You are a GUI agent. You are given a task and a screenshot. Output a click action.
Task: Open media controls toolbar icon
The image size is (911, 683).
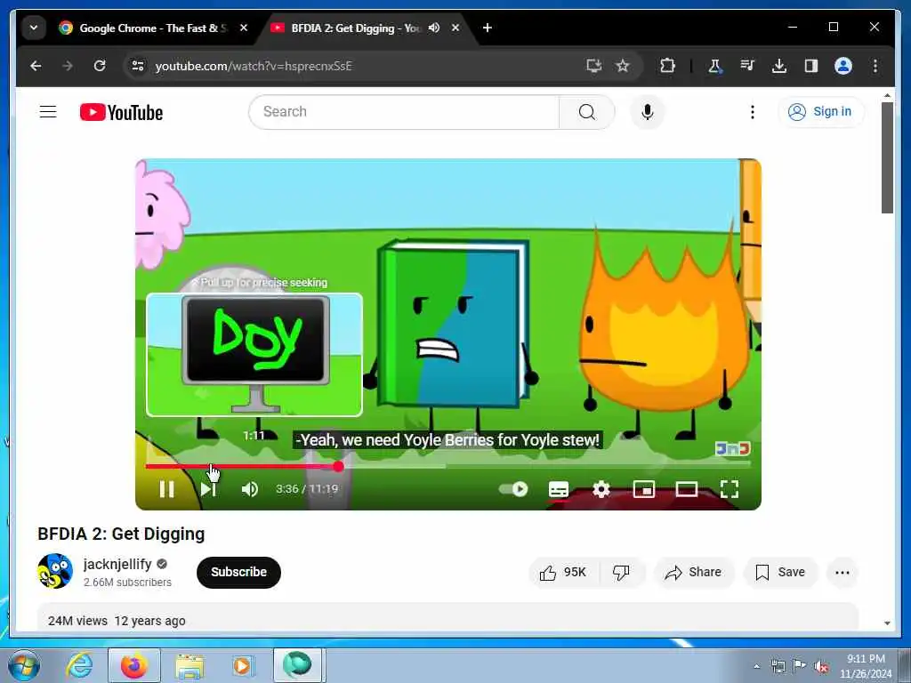click(x=747, y=66)
